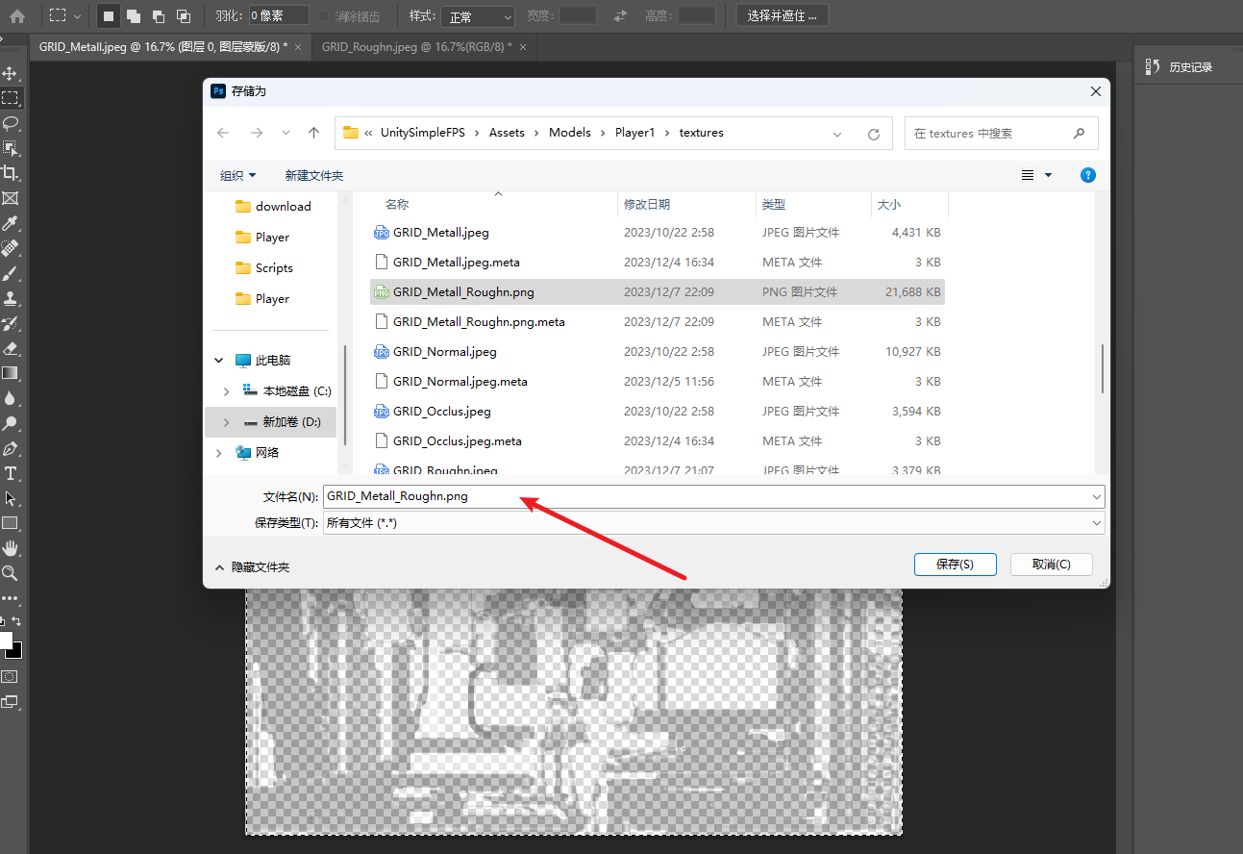This screenshot has height=854, width=1243.
Task: Select the Hand tool
Action: [11, 548]
